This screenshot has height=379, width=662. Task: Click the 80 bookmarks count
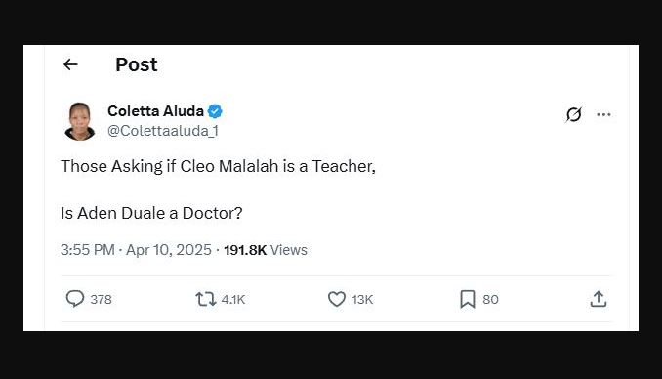tap(490, 299)
